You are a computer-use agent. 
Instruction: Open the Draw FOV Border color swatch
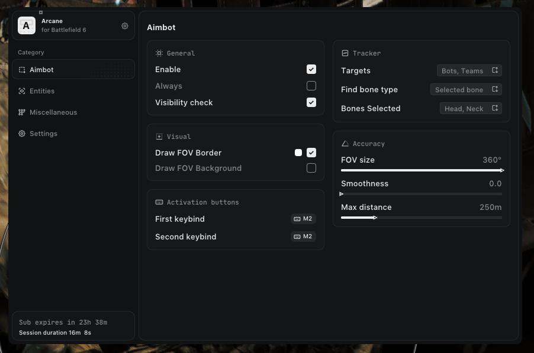(298, 153)
